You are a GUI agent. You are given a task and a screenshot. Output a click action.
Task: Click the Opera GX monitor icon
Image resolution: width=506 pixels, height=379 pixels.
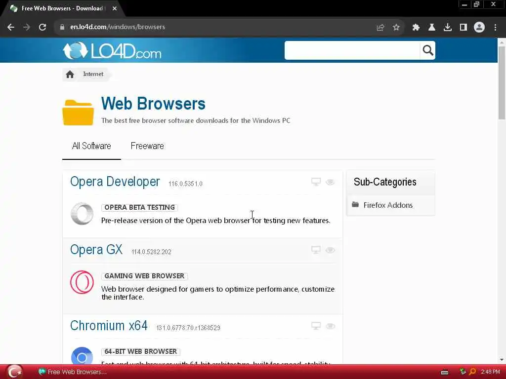click(316, 250)
